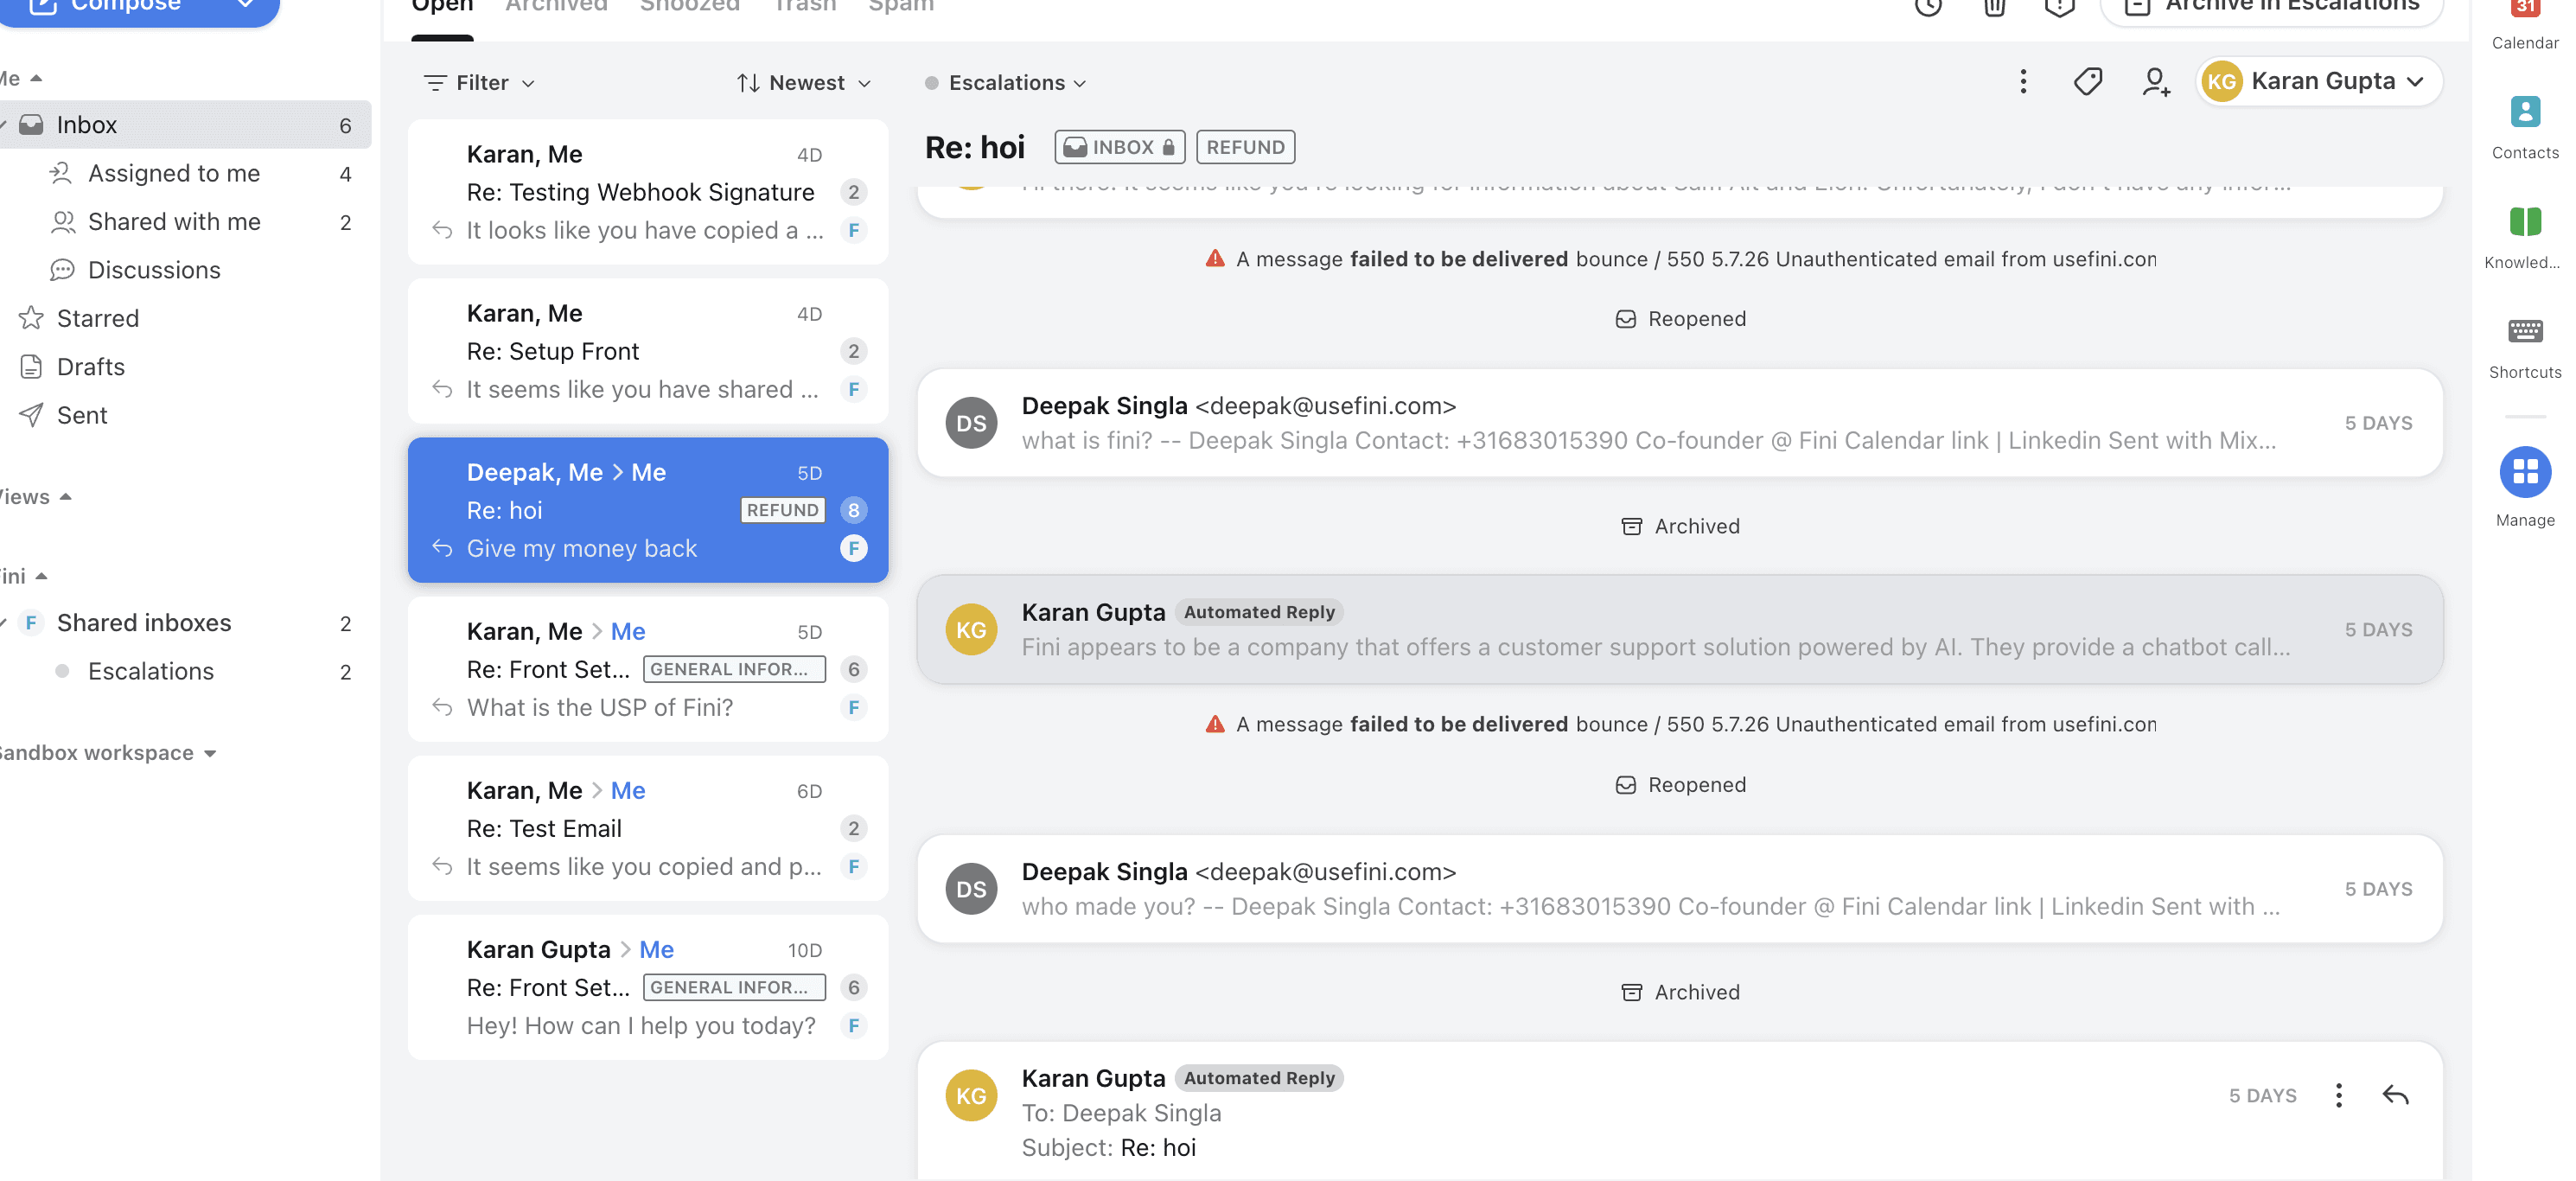
Task: Open the Re: Setup Front conversation
Action: click(648, 351)
